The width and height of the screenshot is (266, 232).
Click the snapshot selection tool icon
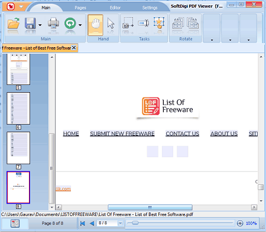click(128, 24)
